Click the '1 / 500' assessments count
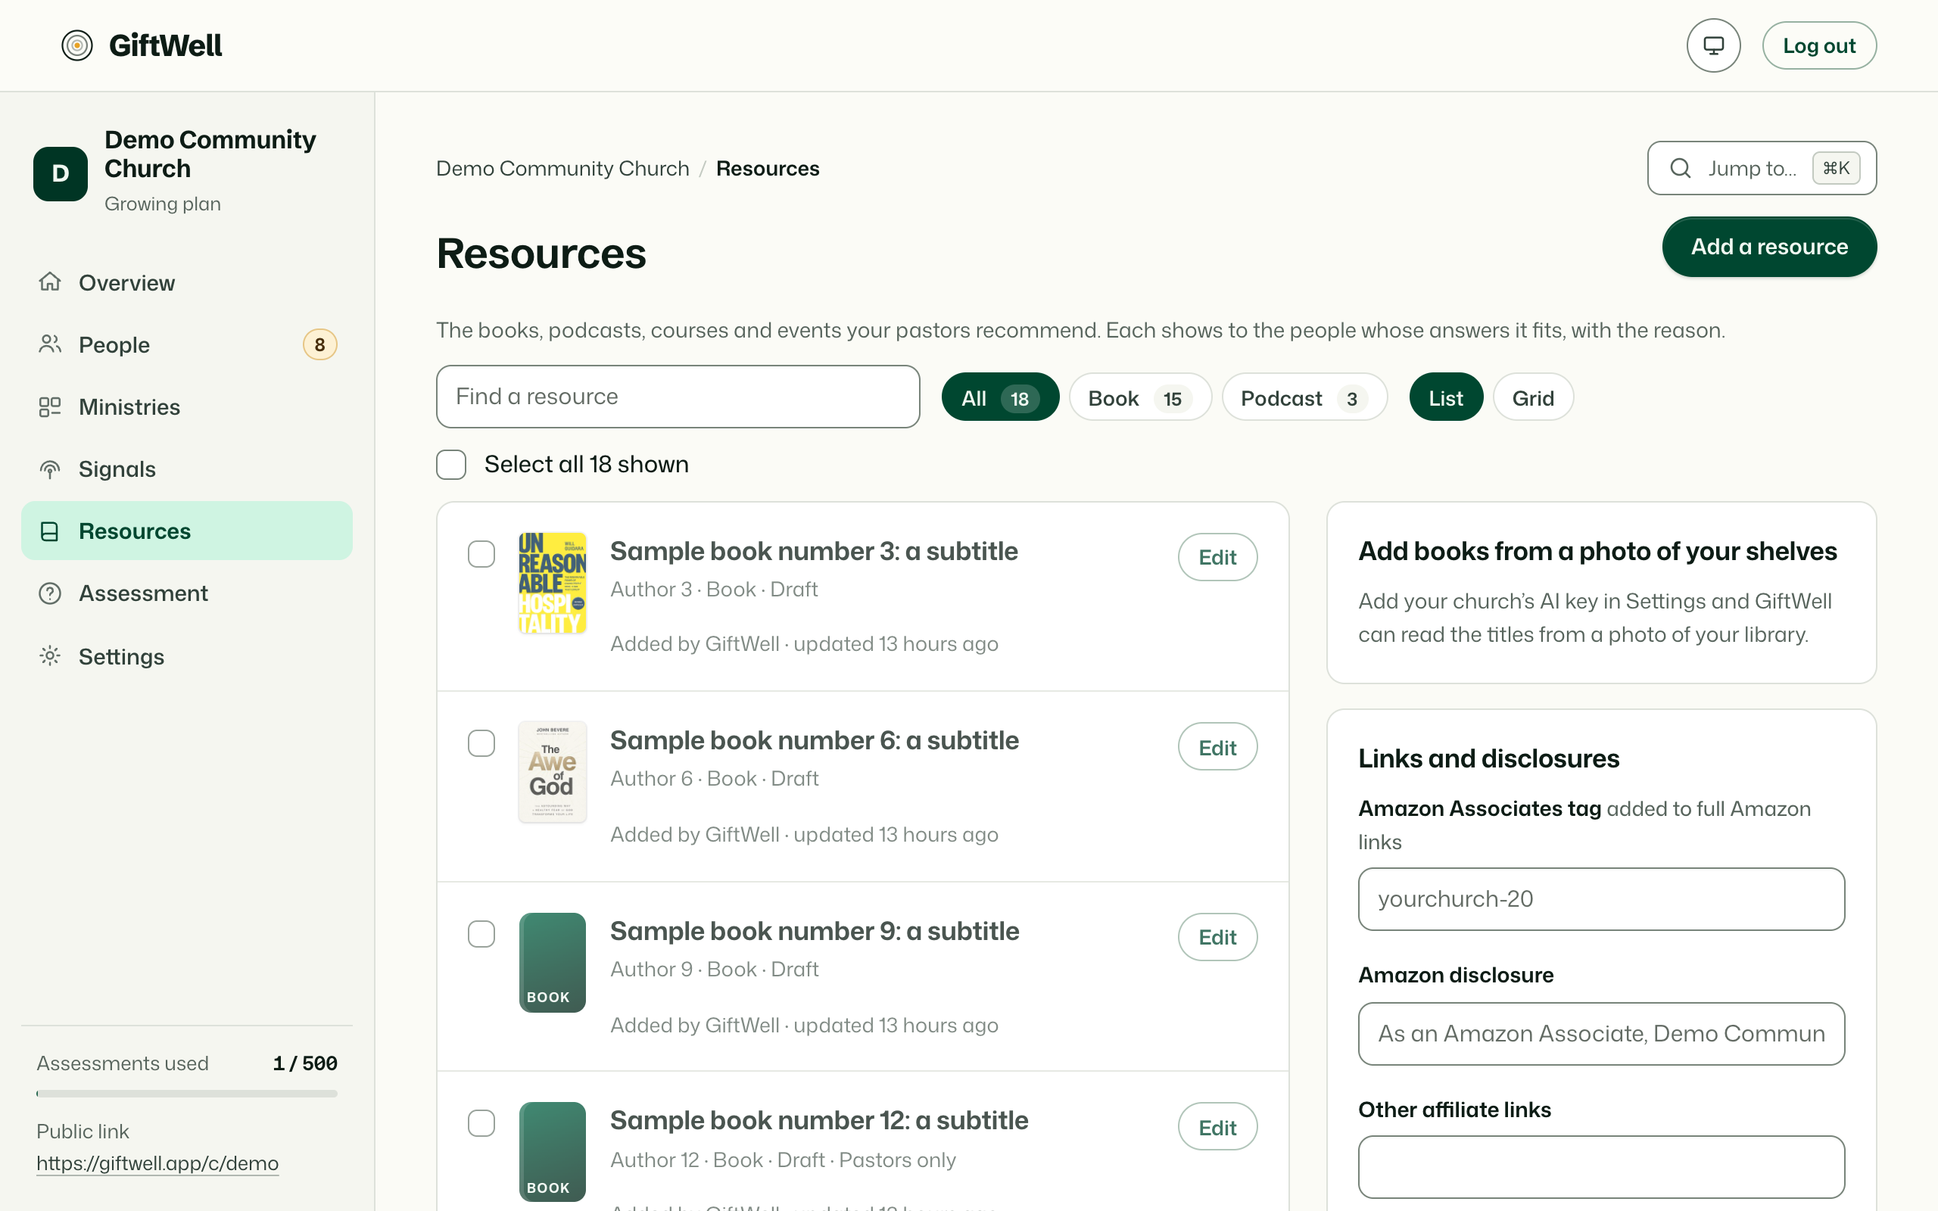The image size is (1938, 1211). click(305, 1063)
